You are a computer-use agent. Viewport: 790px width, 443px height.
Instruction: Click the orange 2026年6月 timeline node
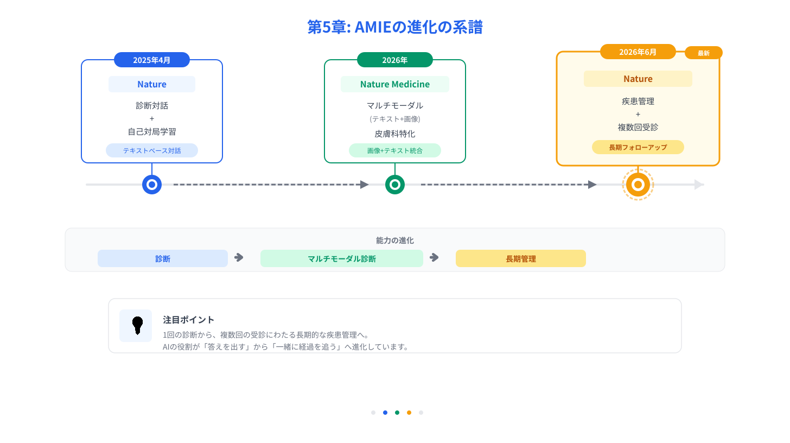[638, 185]
